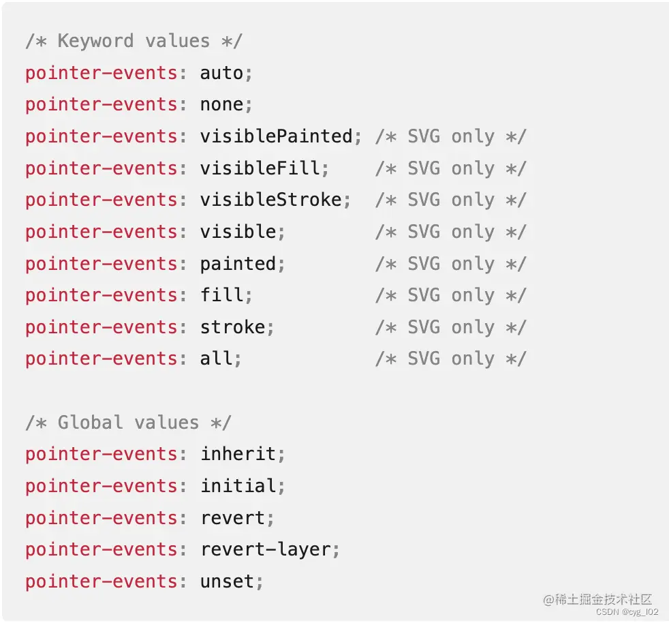The width and height of the screenshot is (669, 623).
Task: Click the visiblePainted value
Action: pyautogui.click(x=276, y=136)
